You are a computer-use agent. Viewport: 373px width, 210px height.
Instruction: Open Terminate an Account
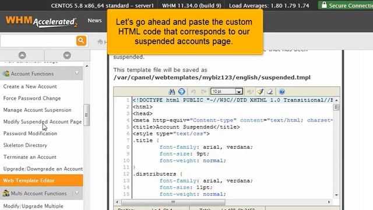[x=30, y=157]
